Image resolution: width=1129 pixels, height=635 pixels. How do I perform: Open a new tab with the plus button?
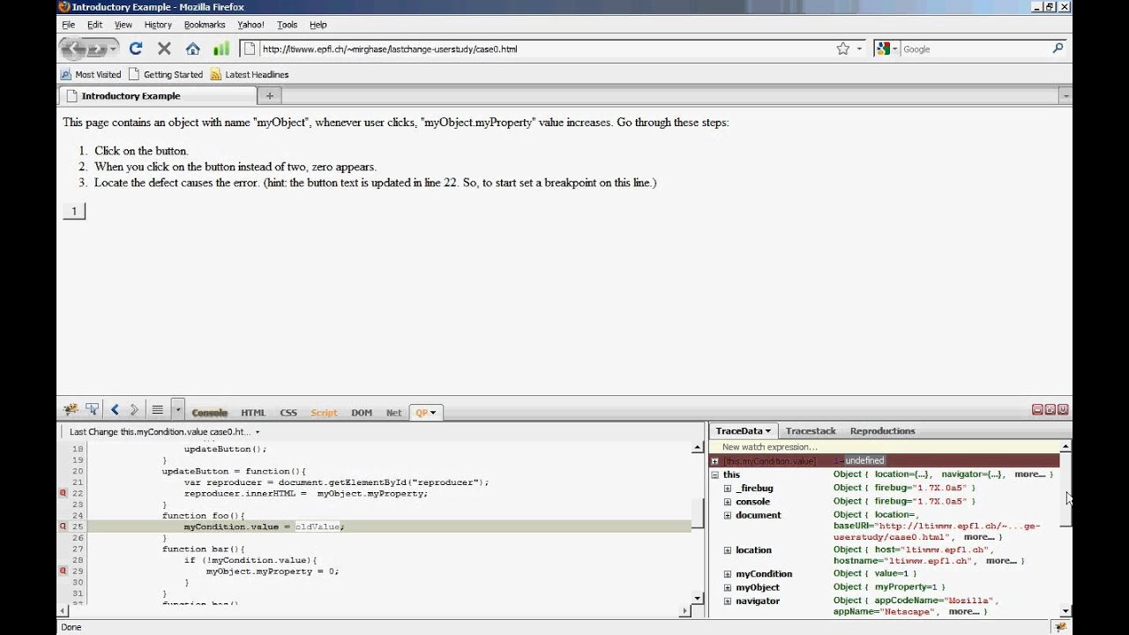pos(270,95)
